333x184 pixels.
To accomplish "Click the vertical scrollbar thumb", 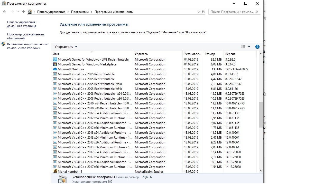I will point(261,114).
